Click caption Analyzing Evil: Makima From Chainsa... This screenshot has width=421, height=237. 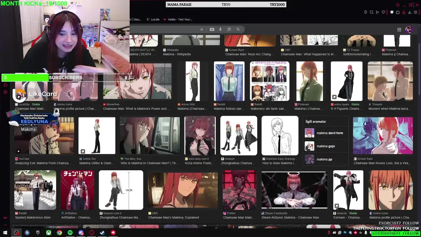click(43, 163)
